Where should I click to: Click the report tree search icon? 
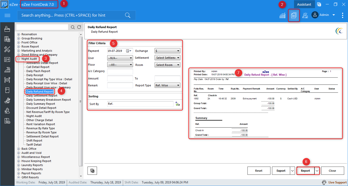click(73, 27)
